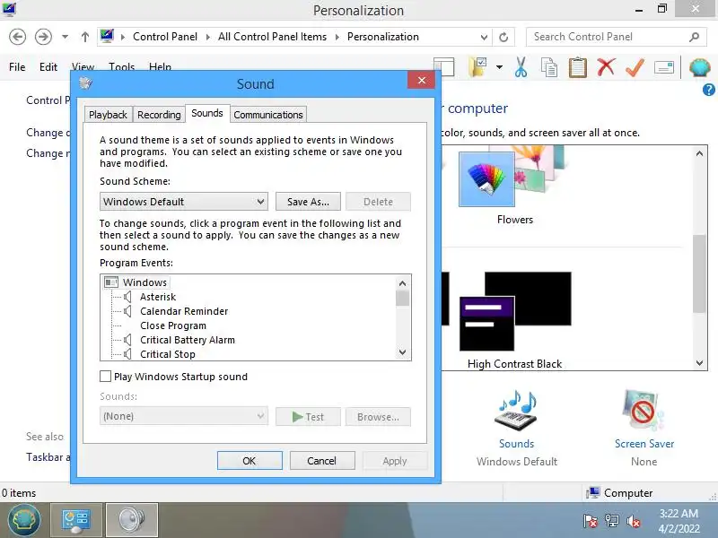Click the Back navigation arrow
The height and width of the screenshot is (538, 718).
pos(17,37)
